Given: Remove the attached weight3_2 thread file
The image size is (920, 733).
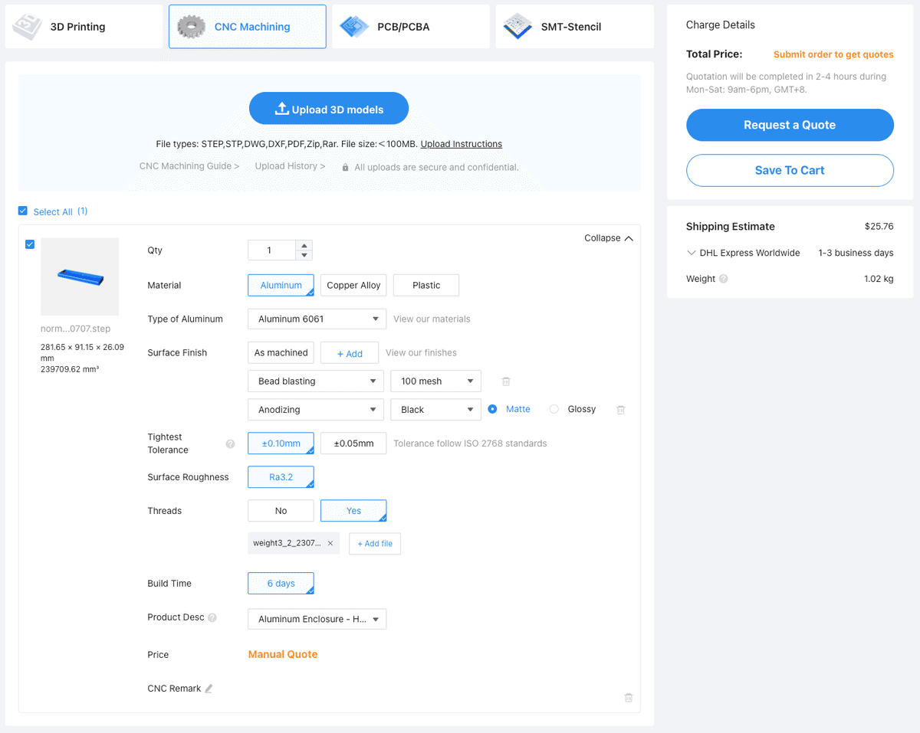Looking at the screenshot, I should pos(330,544).
